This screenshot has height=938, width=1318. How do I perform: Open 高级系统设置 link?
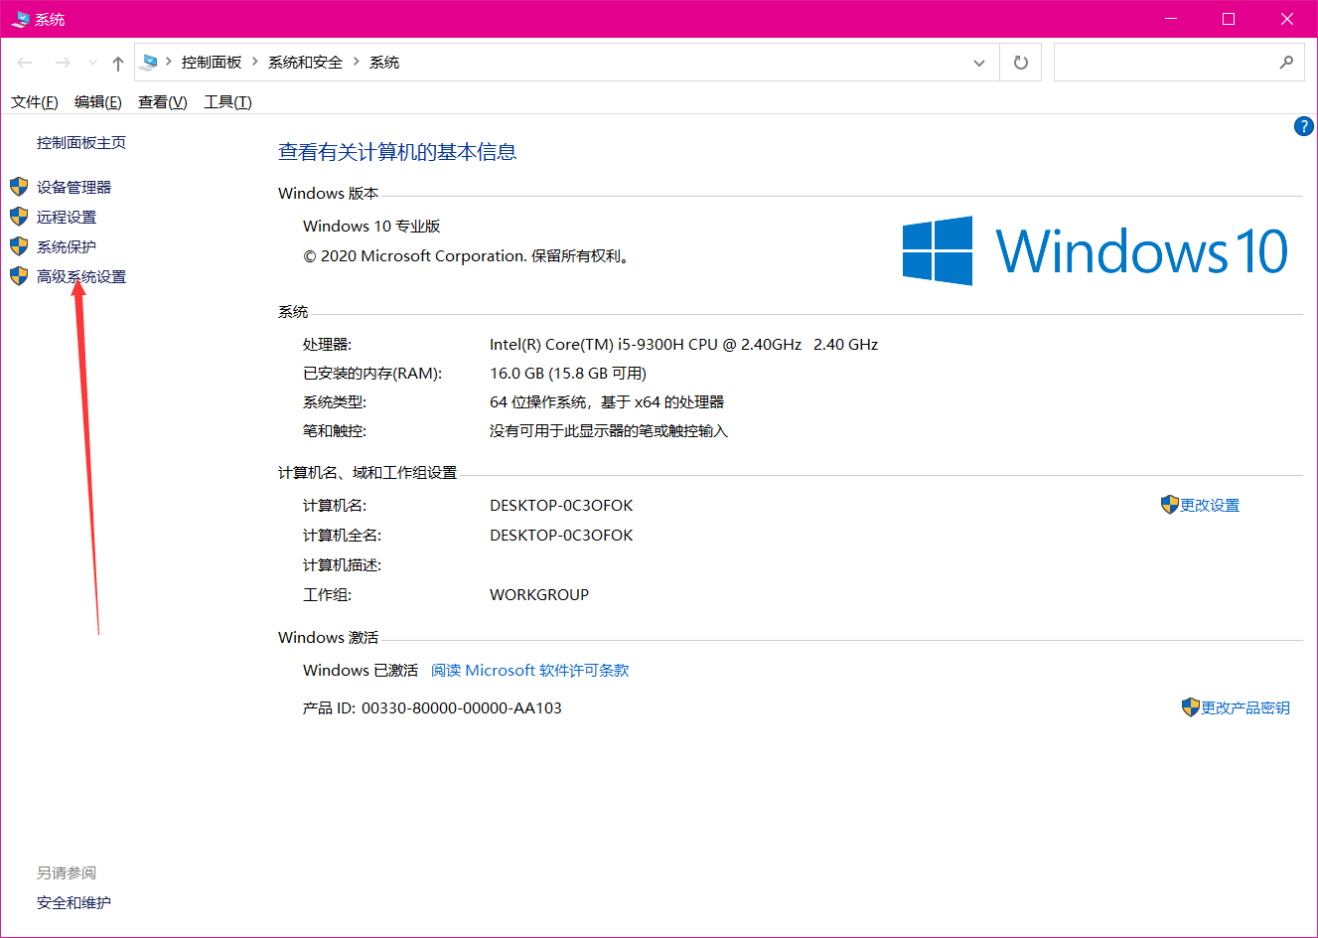pos(81,276)
